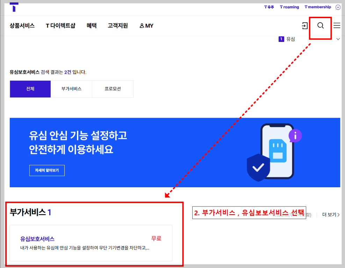Image resolution: width=345 pixels, height=268 pixels.
Task: Open the 상품서비스 menu
Action: point(22,26)
